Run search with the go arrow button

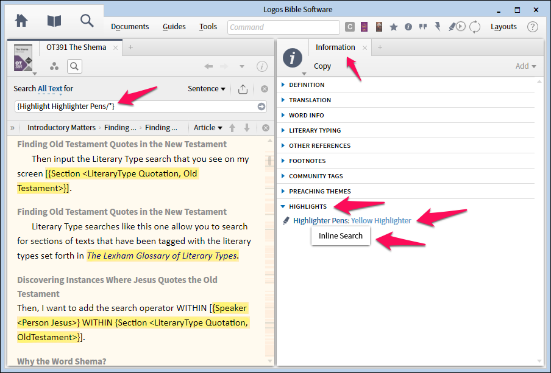point(261,106)
